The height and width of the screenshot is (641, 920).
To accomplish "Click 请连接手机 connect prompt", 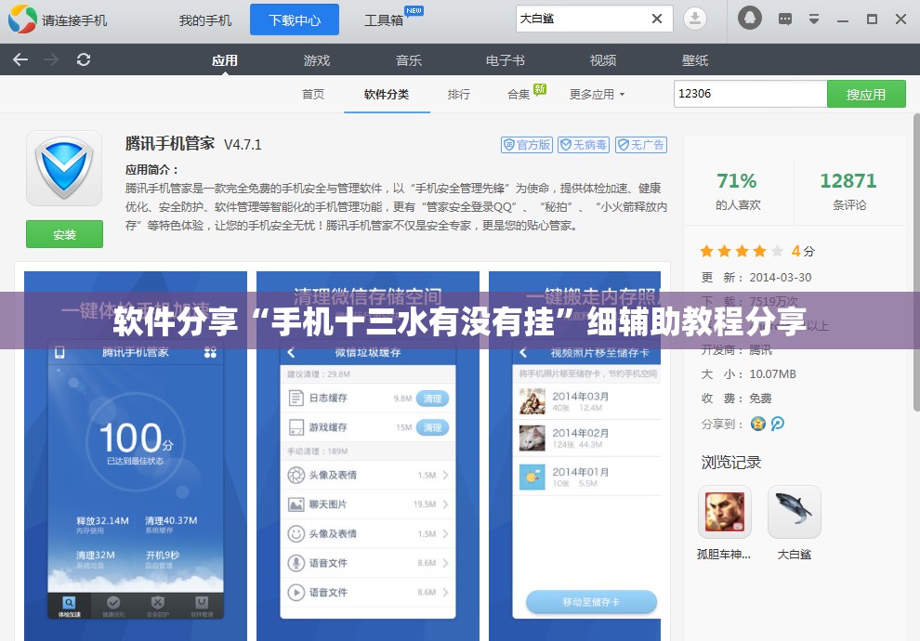I will coord(74,20).
